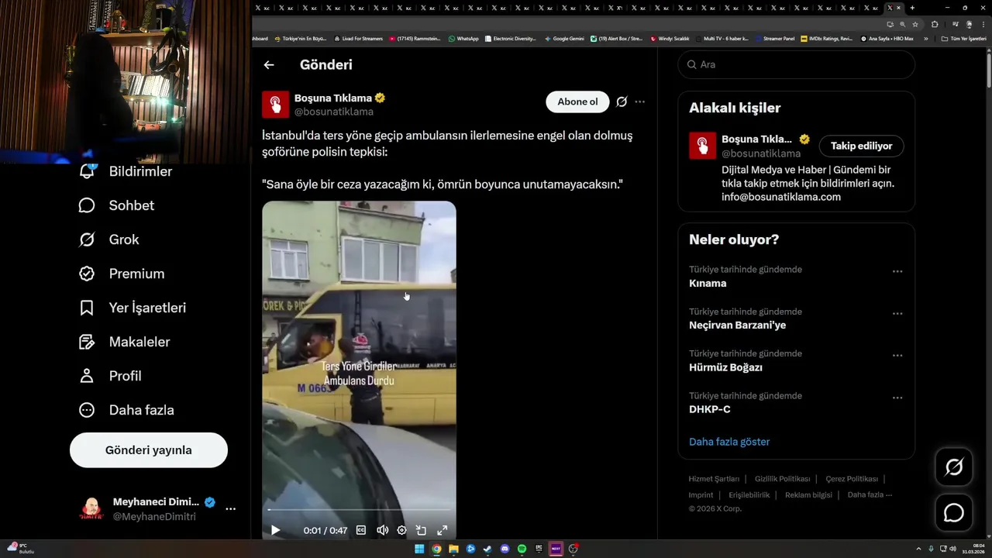
Task: Toggle picture-in-picture on the video
Action: [x=422, y=530]
